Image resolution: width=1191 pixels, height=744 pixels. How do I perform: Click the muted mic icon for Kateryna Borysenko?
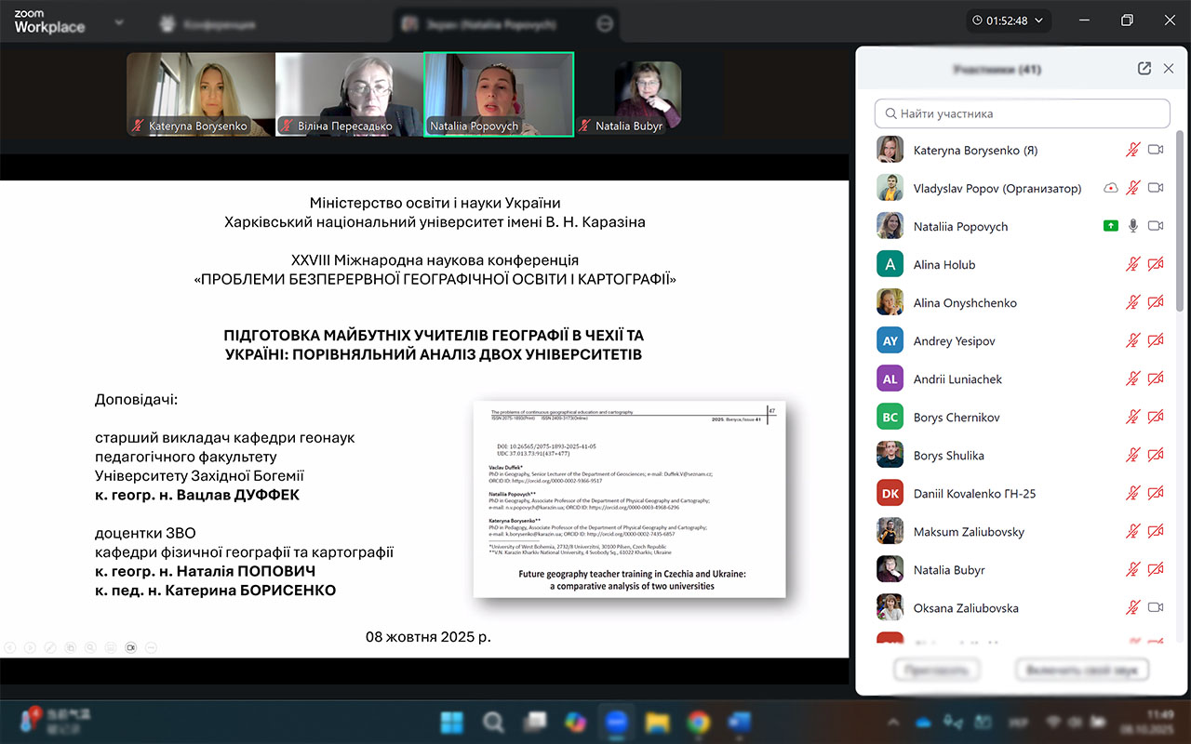1132,150
